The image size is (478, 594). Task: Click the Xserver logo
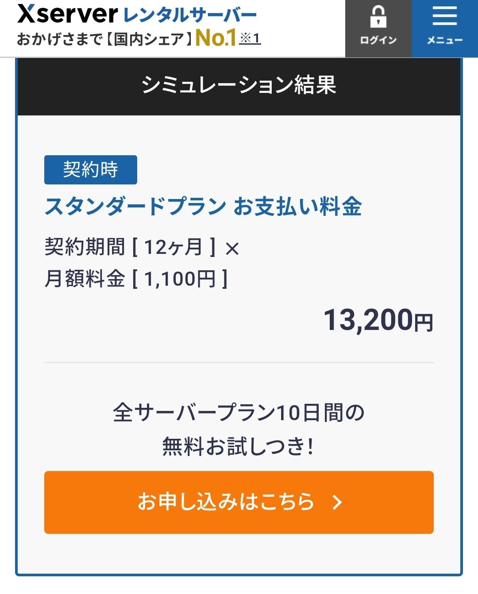tap(67, 15)
